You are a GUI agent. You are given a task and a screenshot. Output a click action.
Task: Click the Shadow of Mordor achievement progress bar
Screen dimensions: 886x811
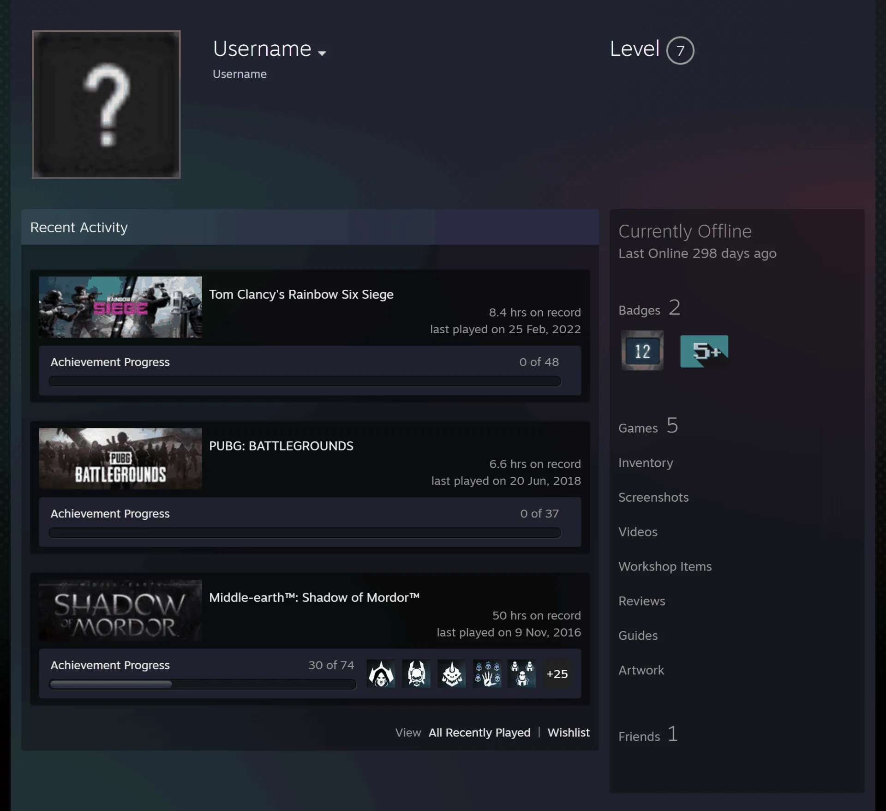coord(203,684)
